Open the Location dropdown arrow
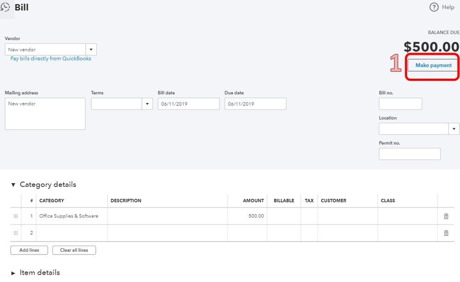This screenshot has height=282, width=460. click(x=454, y=129)
